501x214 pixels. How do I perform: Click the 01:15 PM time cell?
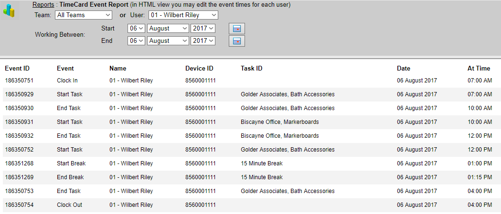(479, 177)
